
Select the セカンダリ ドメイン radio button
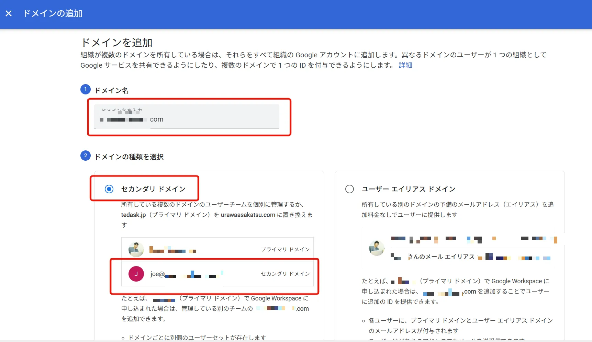(x=109, y=189)
